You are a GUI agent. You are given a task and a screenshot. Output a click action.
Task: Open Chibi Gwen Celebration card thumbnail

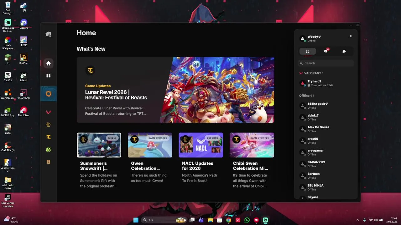point(252,145)
